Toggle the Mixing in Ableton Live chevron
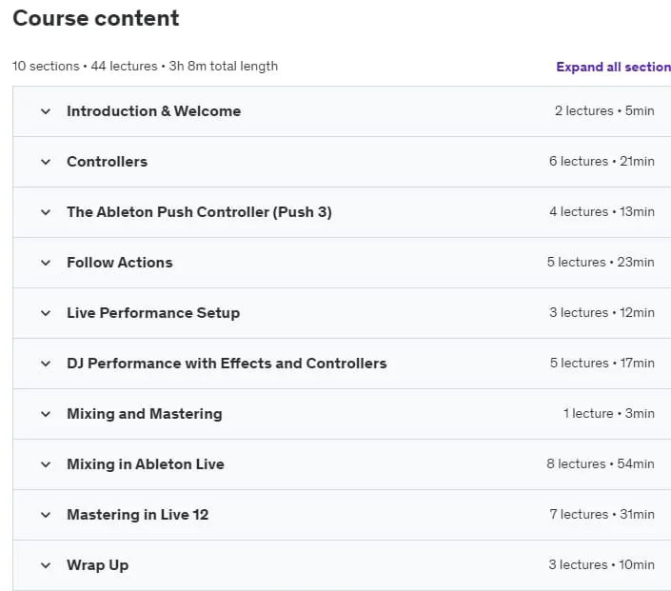Screen dimensions: 671x591 tap(46, 464)
